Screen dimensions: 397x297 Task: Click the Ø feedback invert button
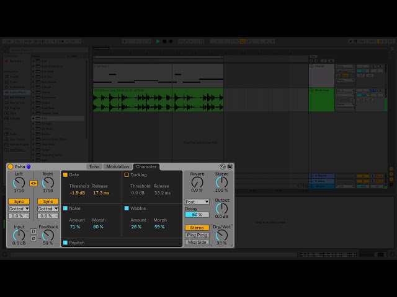pos(33,238)
